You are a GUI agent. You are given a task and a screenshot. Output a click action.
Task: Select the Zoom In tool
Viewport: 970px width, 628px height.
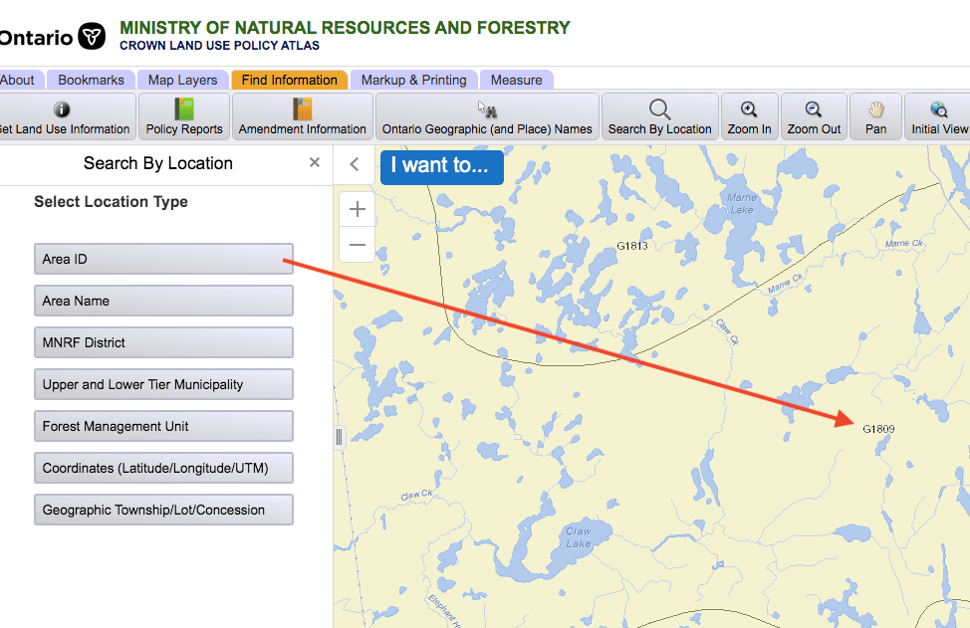[749, 116]
